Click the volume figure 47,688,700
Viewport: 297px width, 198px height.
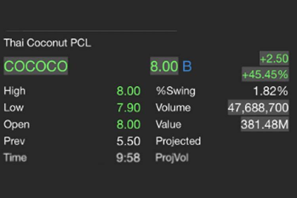tap(258, 108)
